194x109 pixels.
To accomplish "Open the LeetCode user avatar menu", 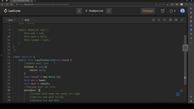I will coord(182,11).
